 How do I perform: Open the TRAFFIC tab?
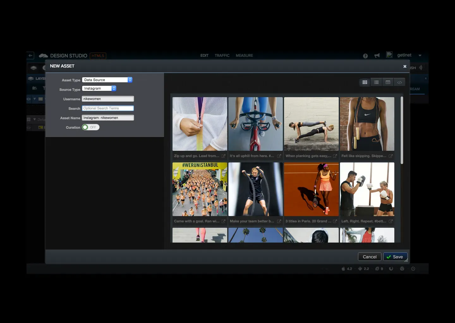(222, 56)
